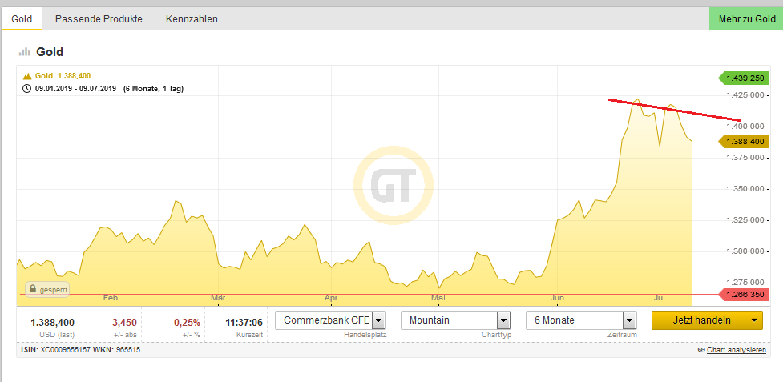The width and height of the screenshot is (783, 382).
Task: Click the Mehr zu Gold button
Action: [747, 19]
